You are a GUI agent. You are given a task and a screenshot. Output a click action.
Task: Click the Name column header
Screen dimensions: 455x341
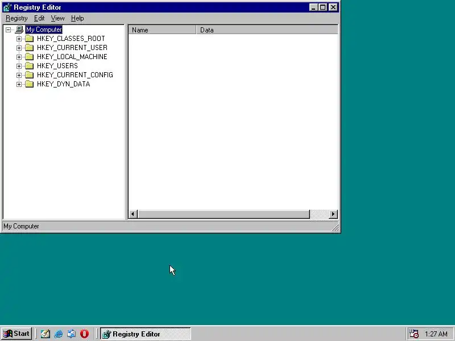162,30
